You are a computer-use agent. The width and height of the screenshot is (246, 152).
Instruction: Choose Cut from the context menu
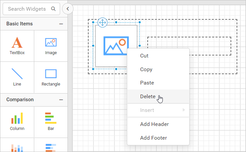coord(144,56)
